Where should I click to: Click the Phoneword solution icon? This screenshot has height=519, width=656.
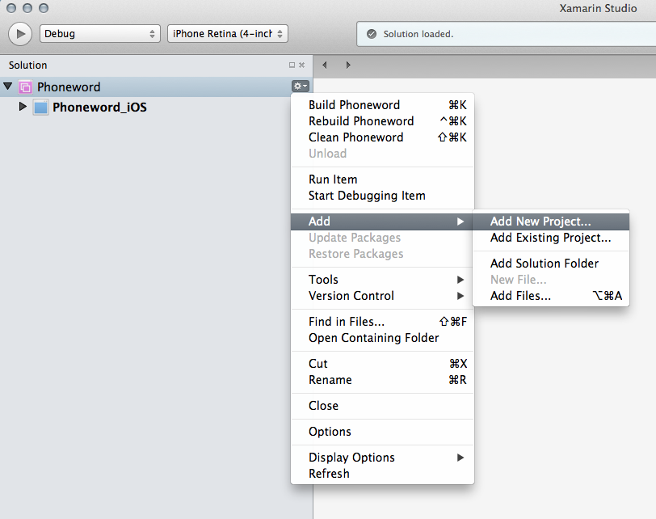25,87
